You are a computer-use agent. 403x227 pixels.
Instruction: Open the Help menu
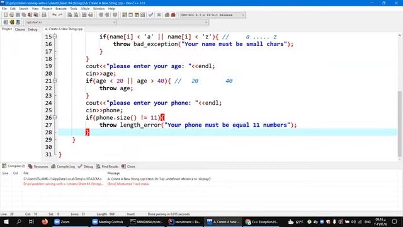coord(111,8)
